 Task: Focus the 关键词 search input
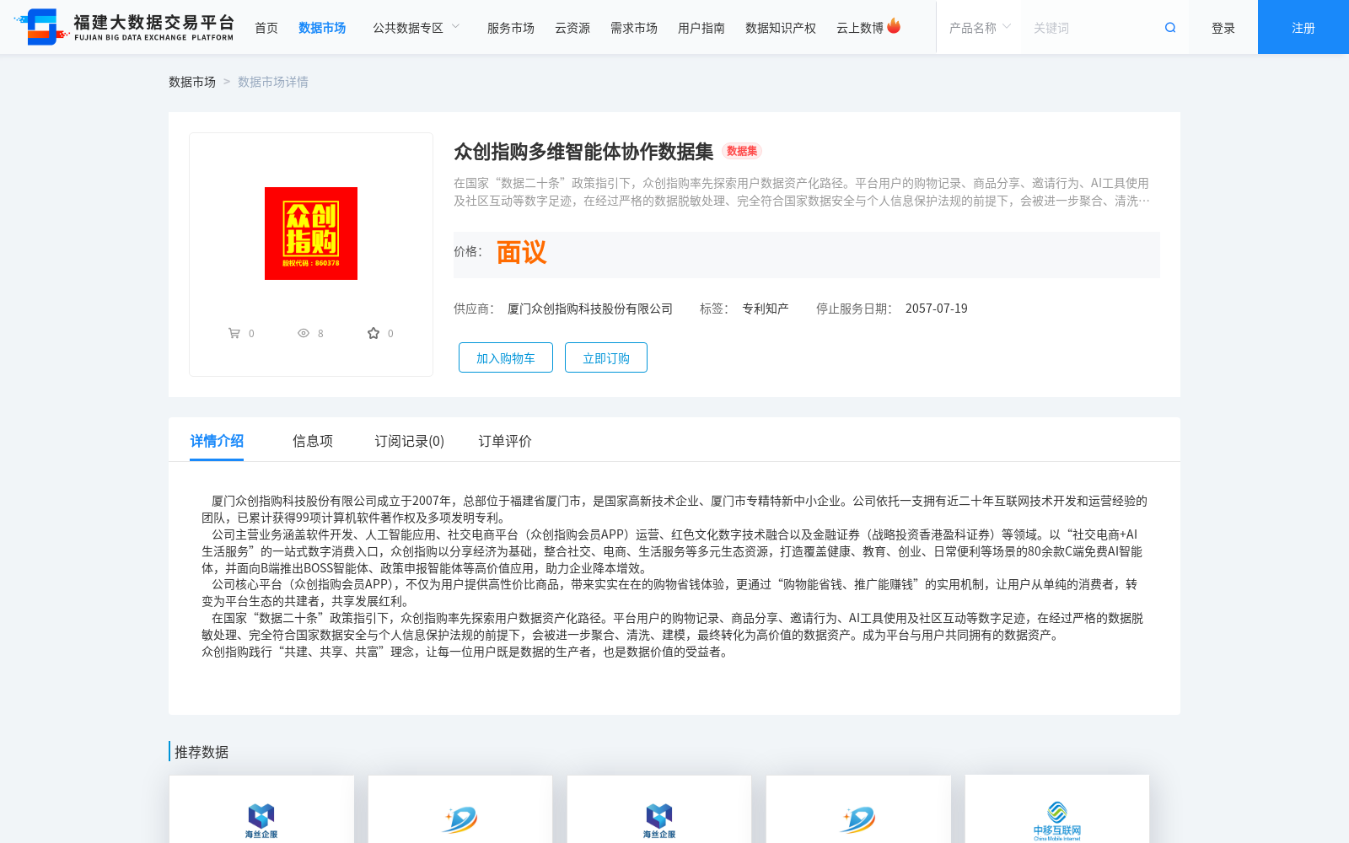(x=1092, y=28)
